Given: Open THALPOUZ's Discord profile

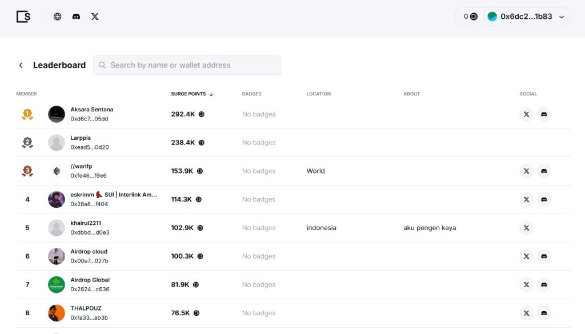Looking at the screenshot, I should (x=544, y=313).
